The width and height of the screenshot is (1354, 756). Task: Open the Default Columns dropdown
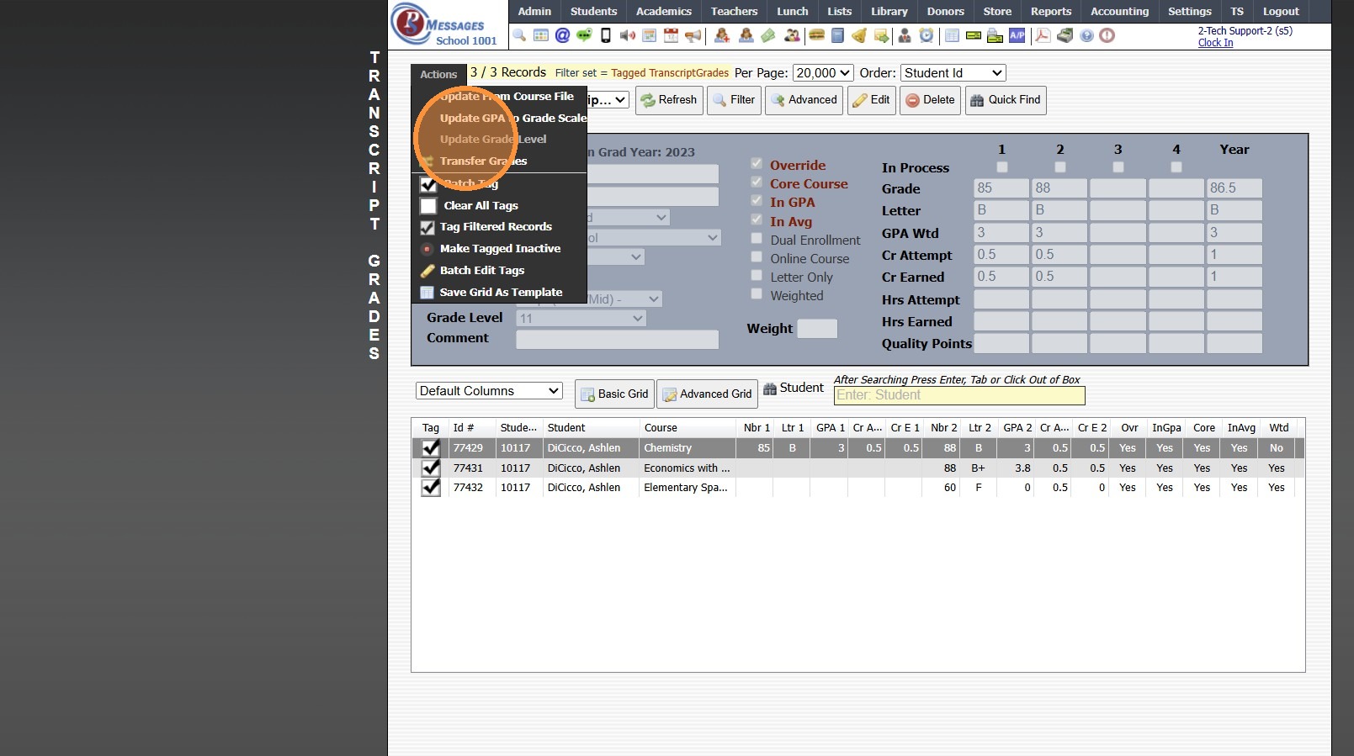[x=489, y=391]
